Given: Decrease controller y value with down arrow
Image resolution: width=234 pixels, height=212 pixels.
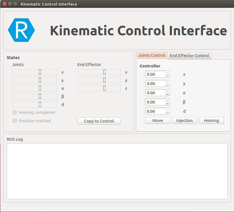Looking at the screenshot, I should [x=168, y=85].
